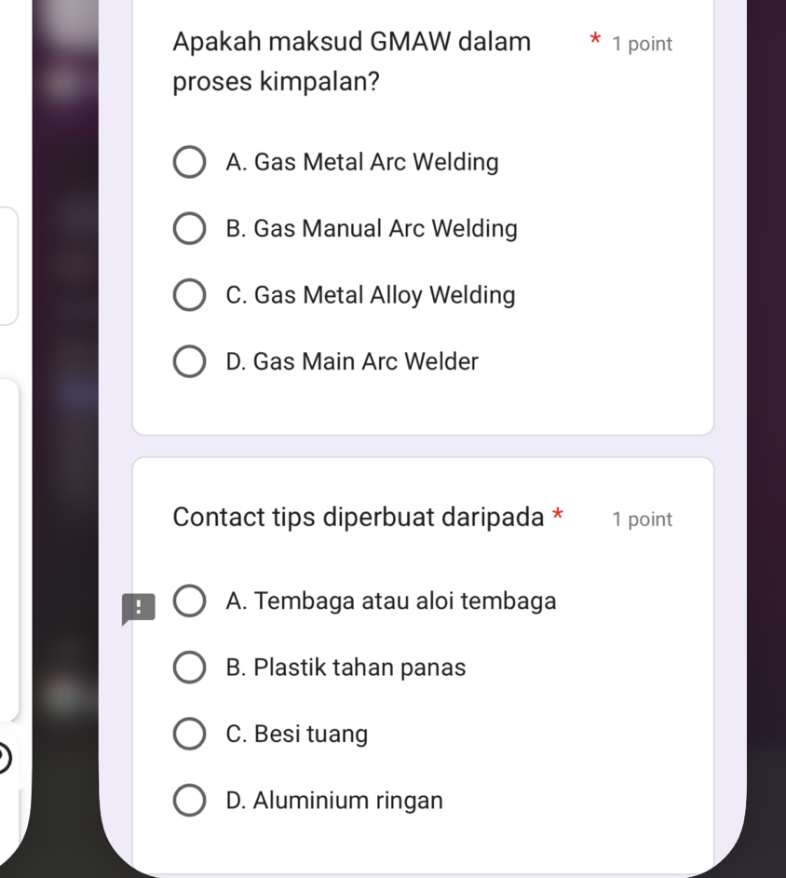Click the 'D. Aluminium ringan' label text
Screen dimensions: 786x878
point(334,801)
